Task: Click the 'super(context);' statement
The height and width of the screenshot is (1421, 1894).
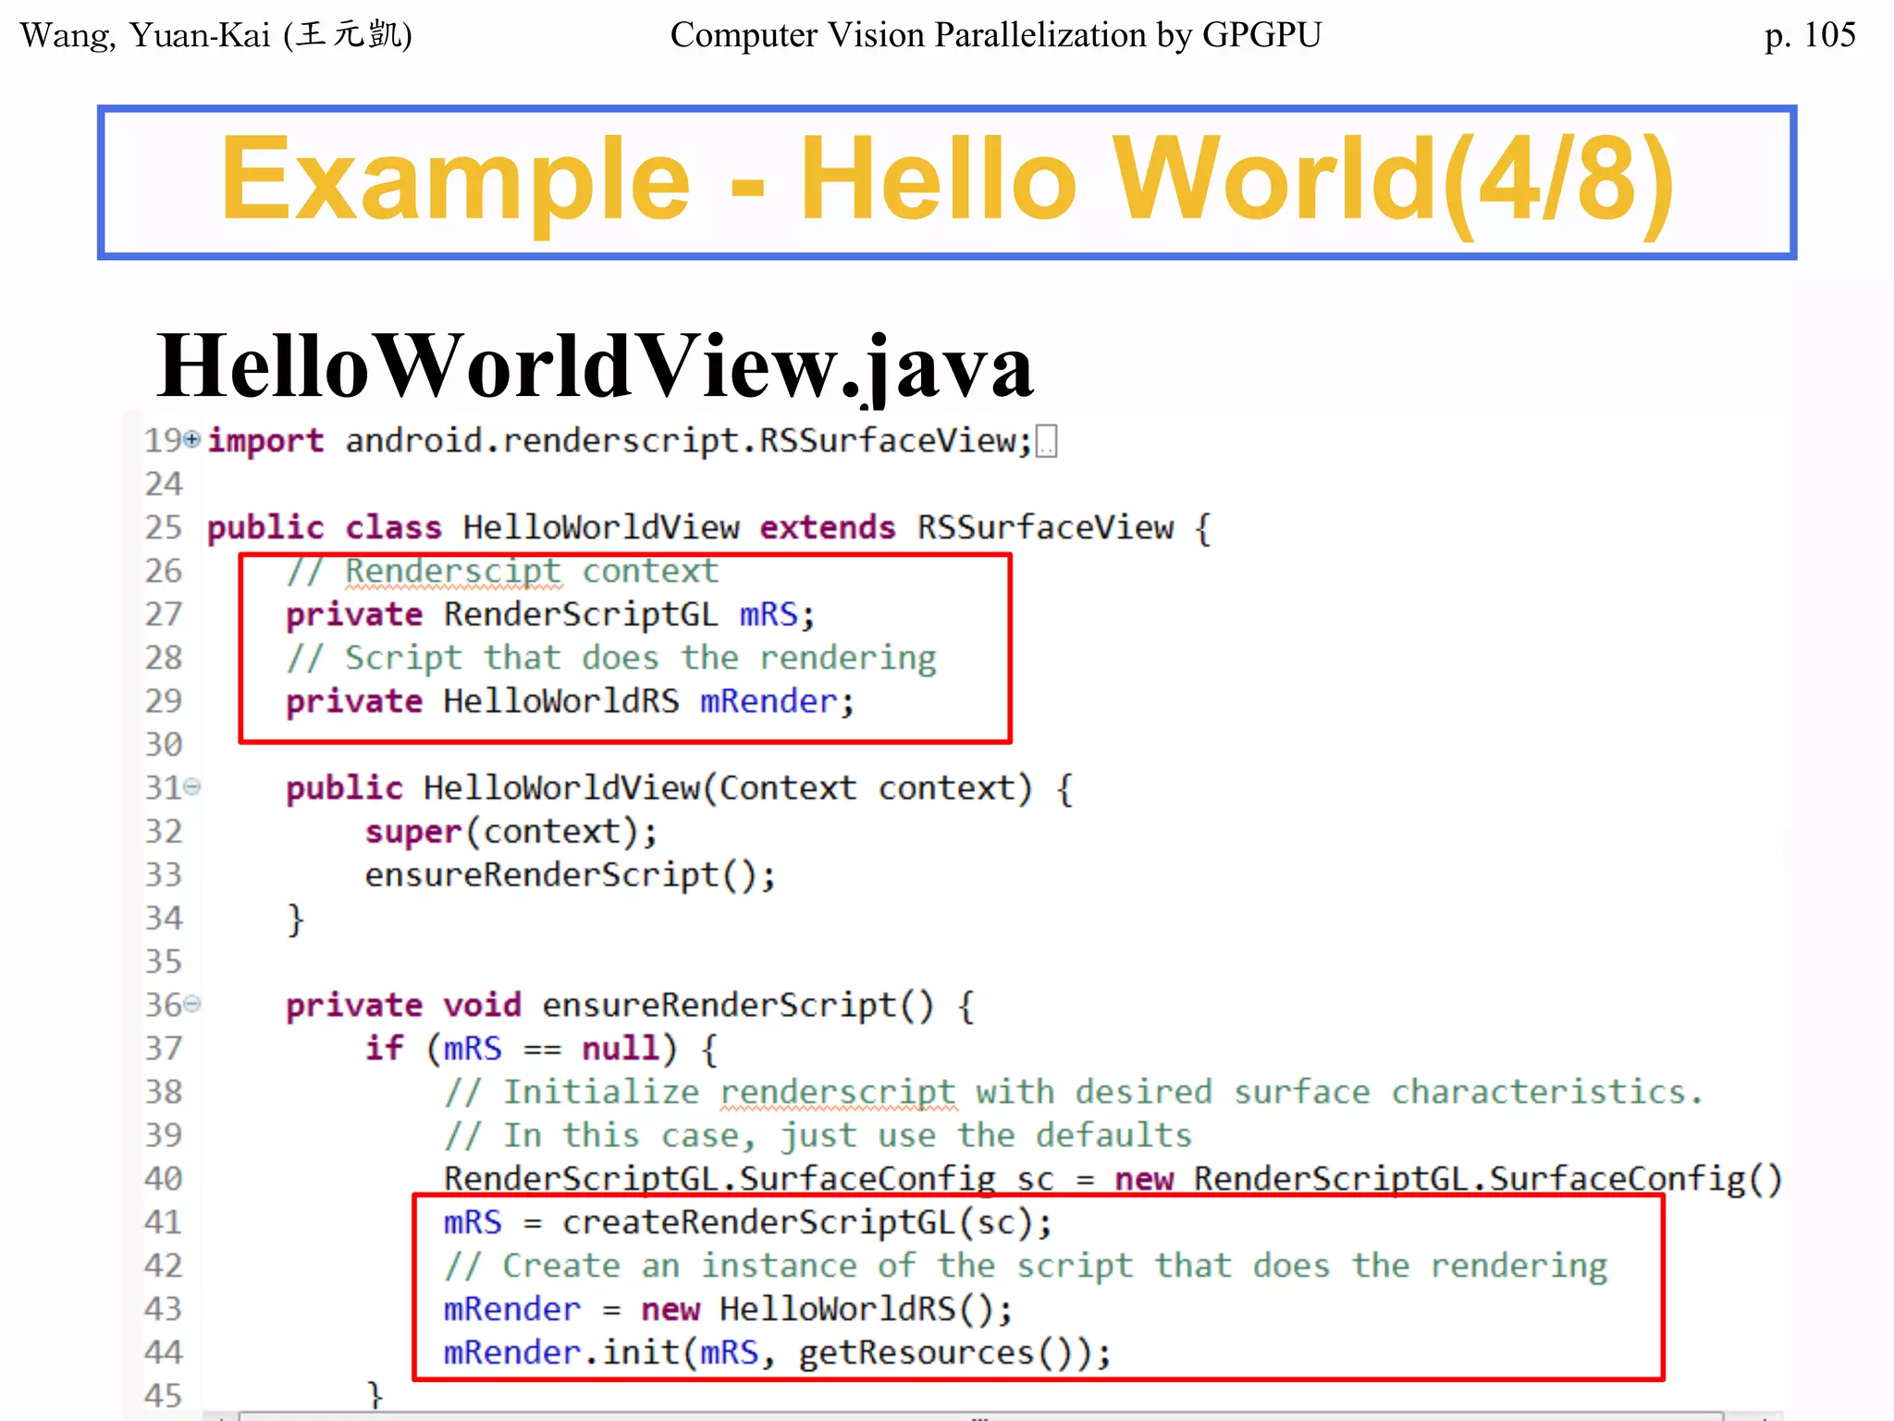Action: click(511, 833)
